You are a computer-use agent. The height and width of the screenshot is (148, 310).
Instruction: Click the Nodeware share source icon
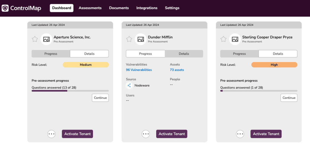(x=129, y=86)
